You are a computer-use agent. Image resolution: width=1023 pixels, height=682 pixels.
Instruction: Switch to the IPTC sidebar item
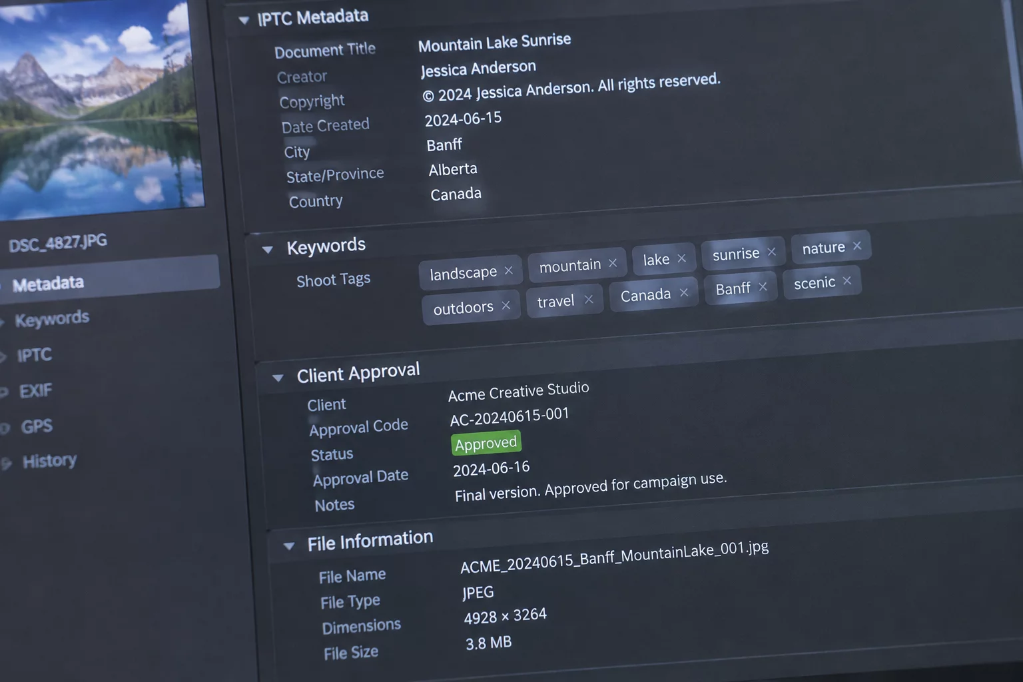34,355
